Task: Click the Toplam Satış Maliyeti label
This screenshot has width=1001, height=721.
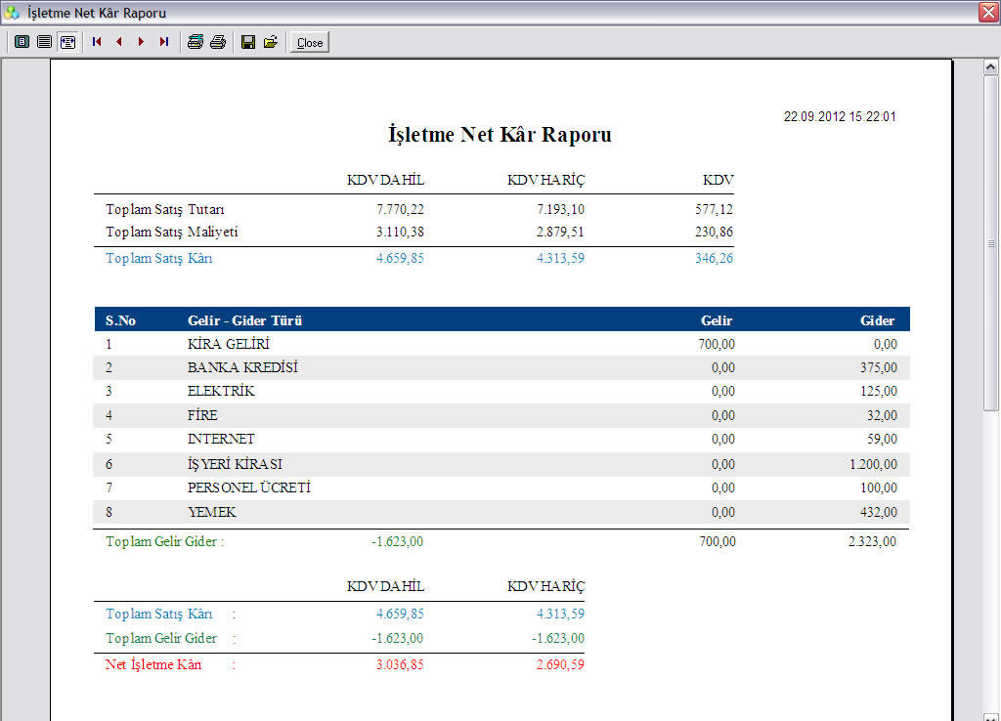Action: tap(172, 232)
